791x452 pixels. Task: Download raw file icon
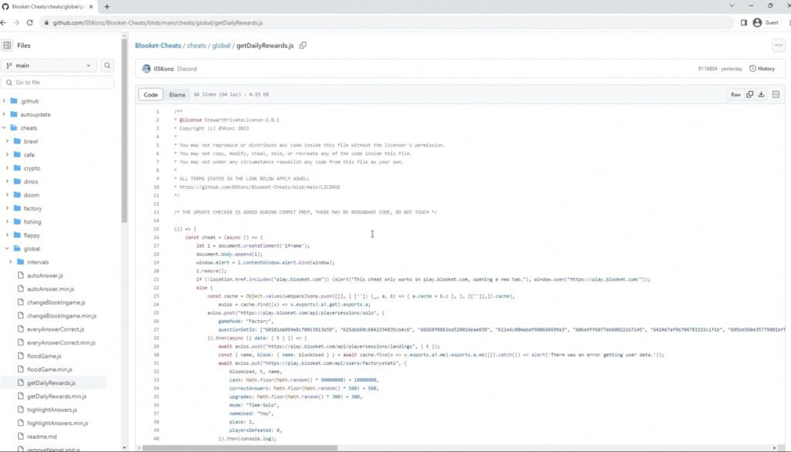pos(761,94)
